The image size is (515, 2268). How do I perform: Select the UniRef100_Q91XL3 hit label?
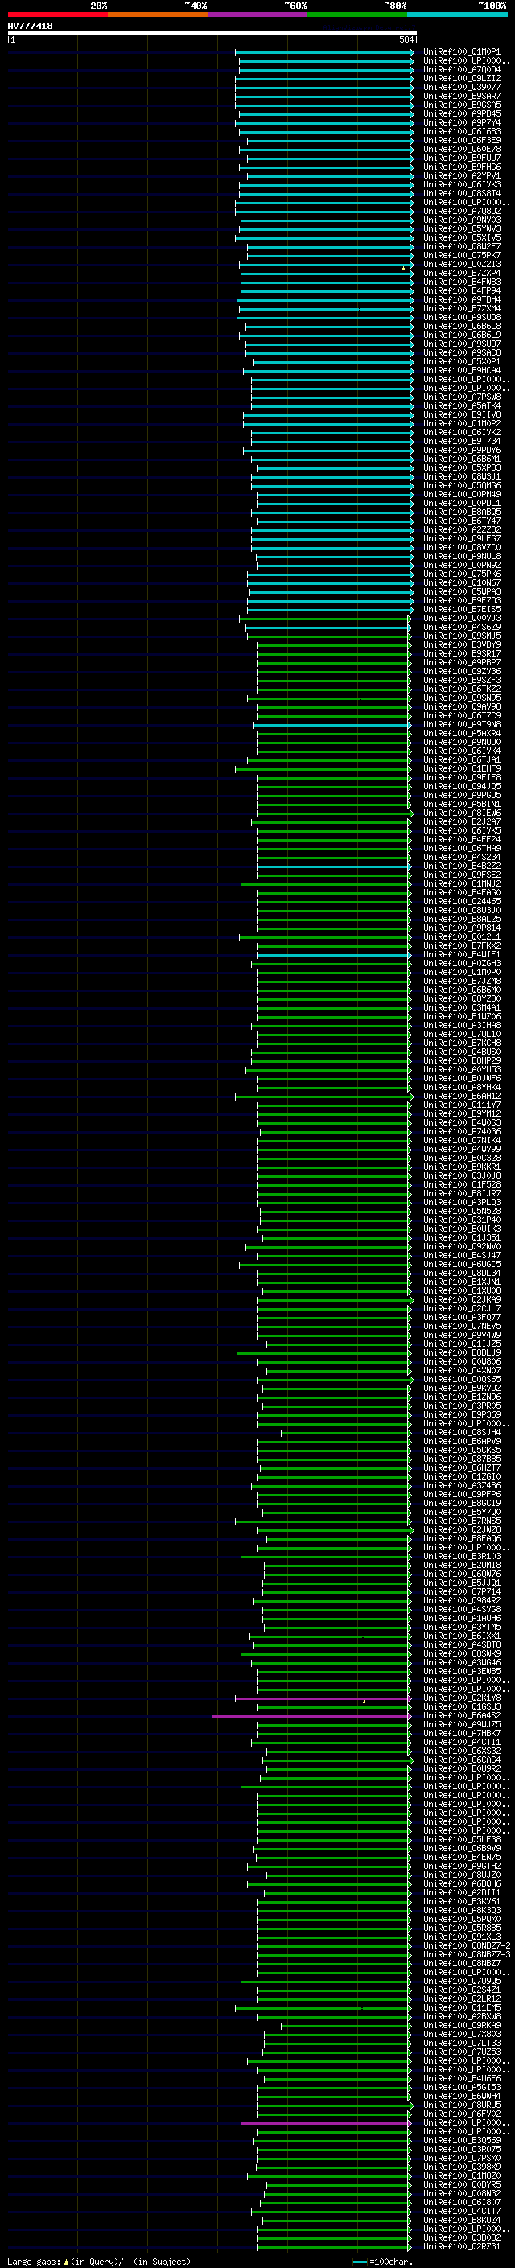(x=462, y=1937)
